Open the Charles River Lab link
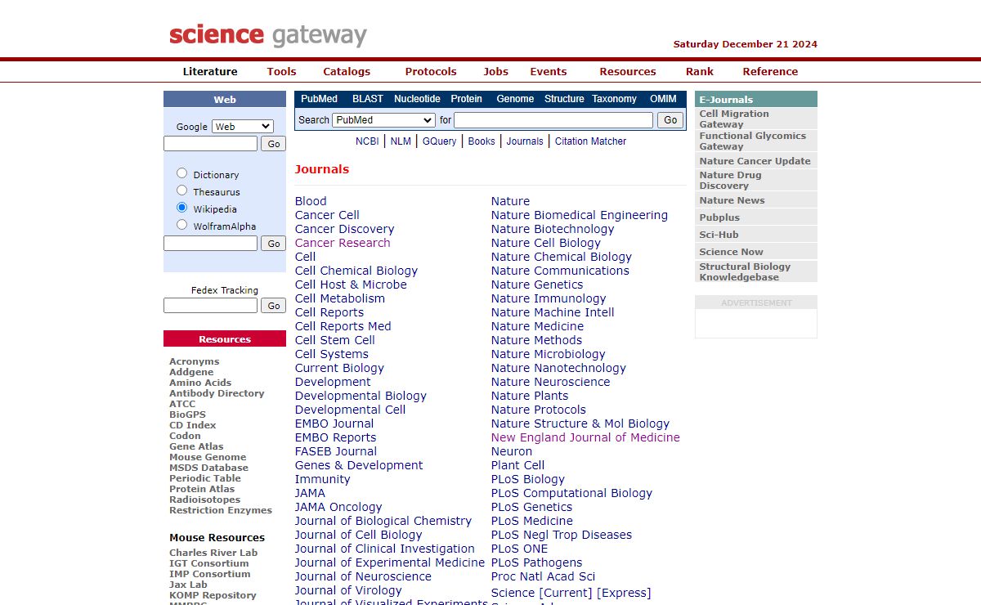The width and height of the screenshot is (981, 605). coord(213,553)
